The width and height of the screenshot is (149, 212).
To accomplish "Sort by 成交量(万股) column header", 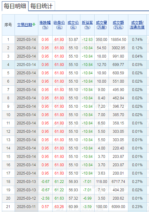I will coord(101,25).
